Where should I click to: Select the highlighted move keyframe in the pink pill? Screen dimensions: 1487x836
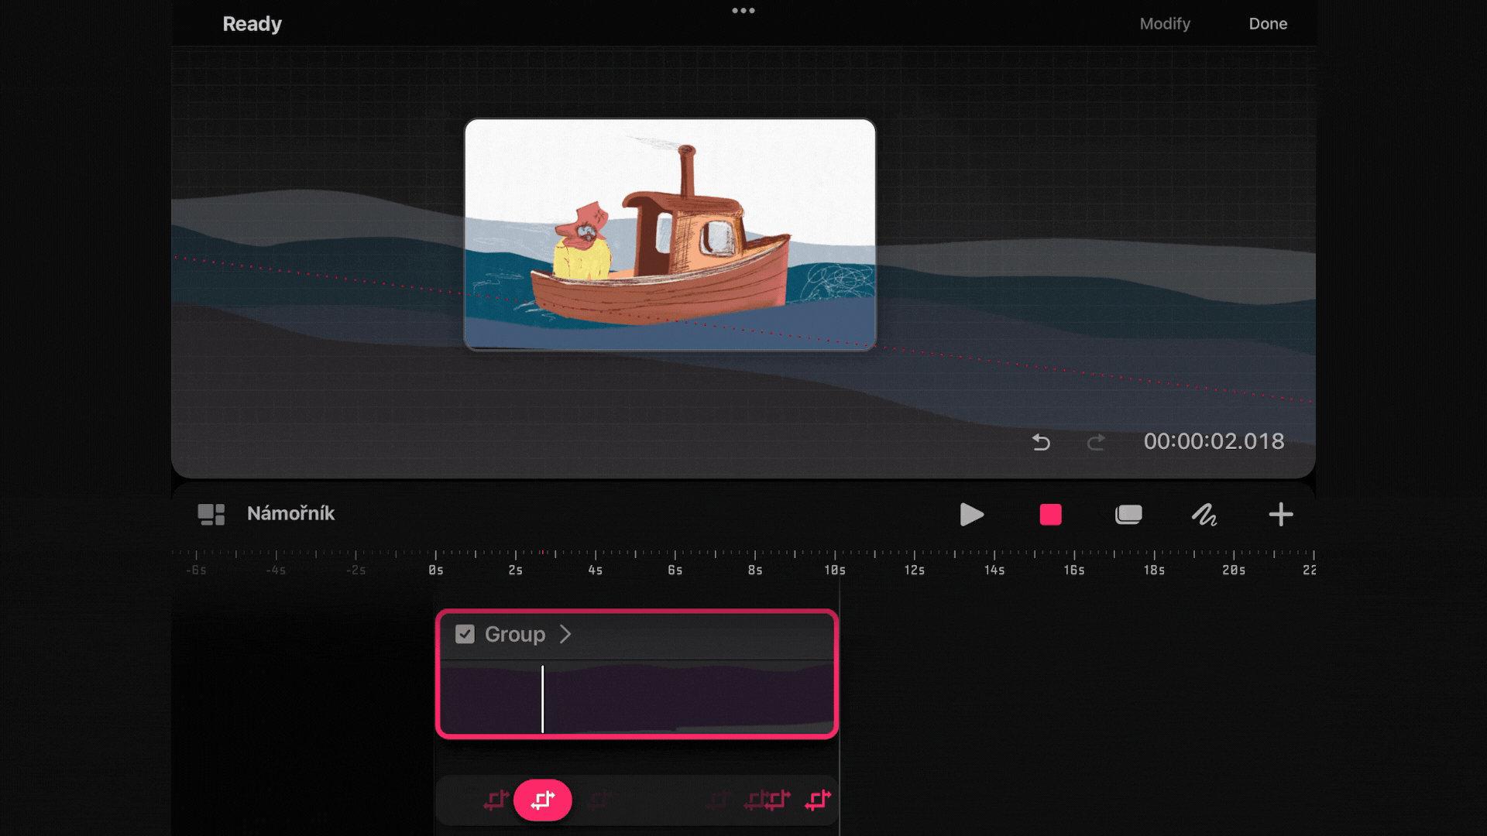pos(543,800)
